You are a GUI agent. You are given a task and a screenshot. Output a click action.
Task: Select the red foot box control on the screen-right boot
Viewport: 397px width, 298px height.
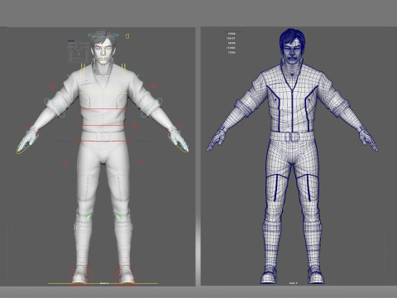[x=127, y=276]
